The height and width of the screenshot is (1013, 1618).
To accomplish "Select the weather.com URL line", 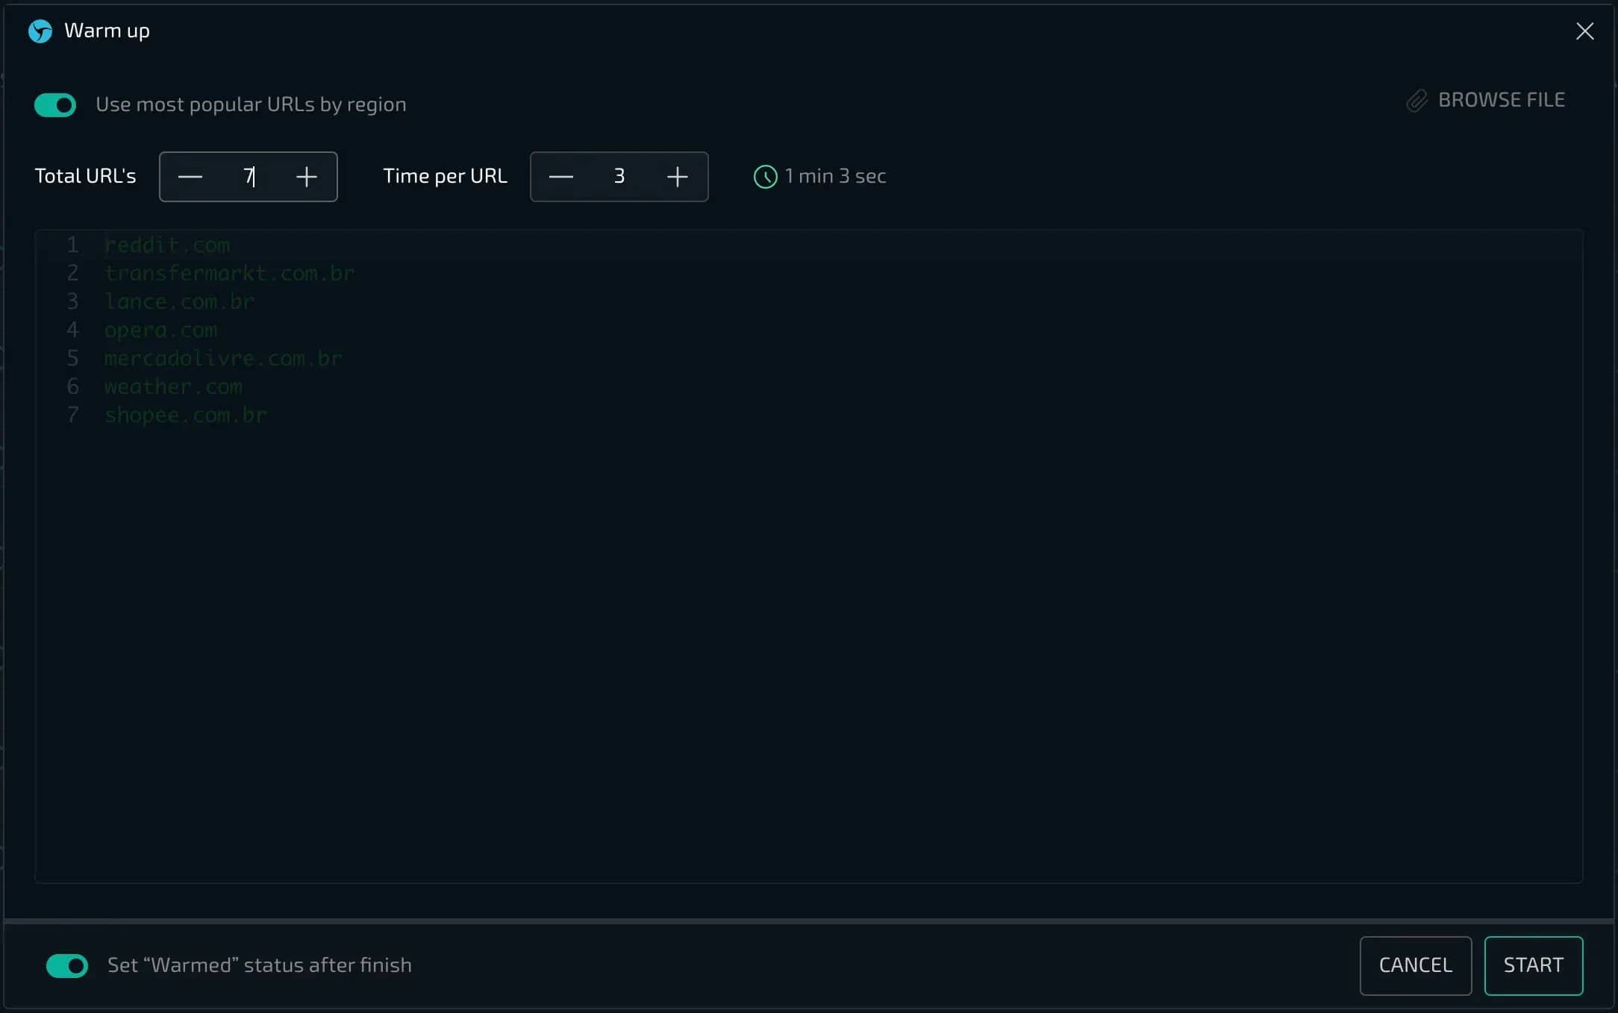I will 173,386.
